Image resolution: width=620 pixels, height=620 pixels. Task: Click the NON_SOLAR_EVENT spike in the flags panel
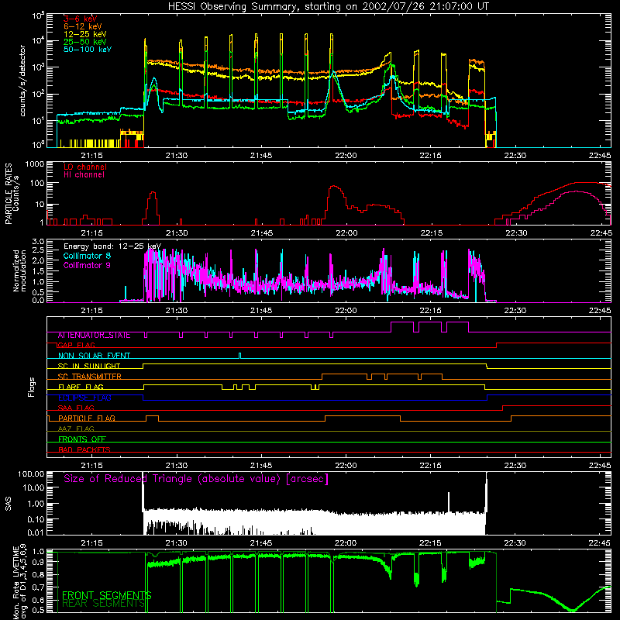point(239,355)
